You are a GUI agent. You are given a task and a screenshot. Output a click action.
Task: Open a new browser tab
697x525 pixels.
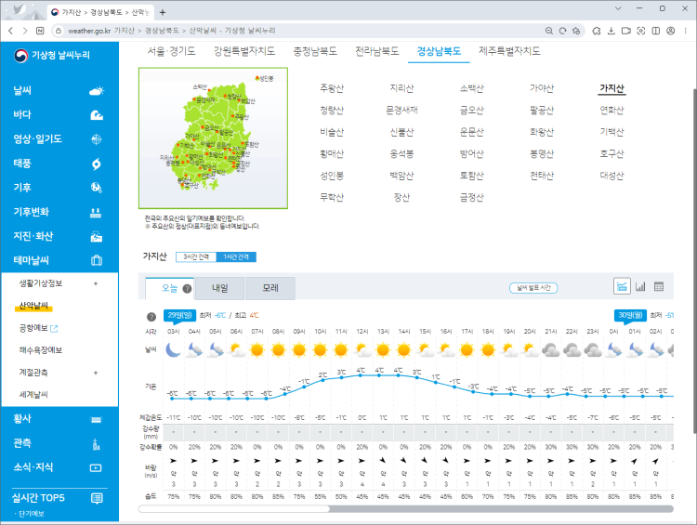pos(163,12)
